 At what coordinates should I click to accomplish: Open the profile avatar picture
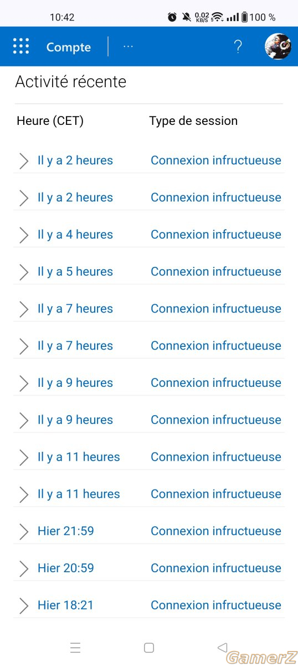coord(278,47)
